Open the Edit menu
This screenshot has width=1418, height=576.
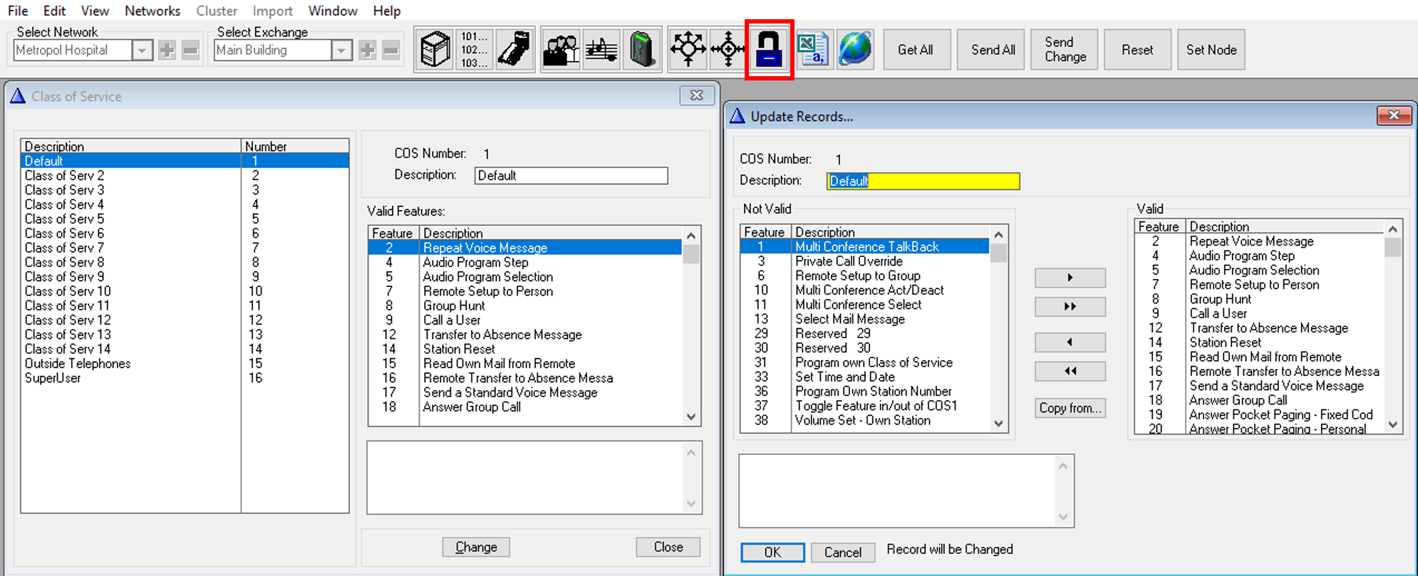click(x=54, y=11)
